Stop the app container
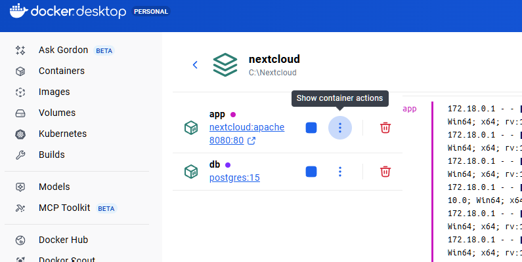522x262 pixels. tap(311, 127)
